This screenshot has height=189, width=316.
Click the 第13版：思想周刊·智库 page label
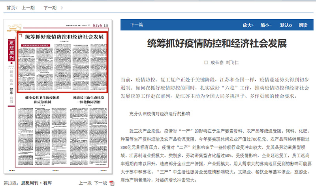pyautogui.click(x=28, y=183)
